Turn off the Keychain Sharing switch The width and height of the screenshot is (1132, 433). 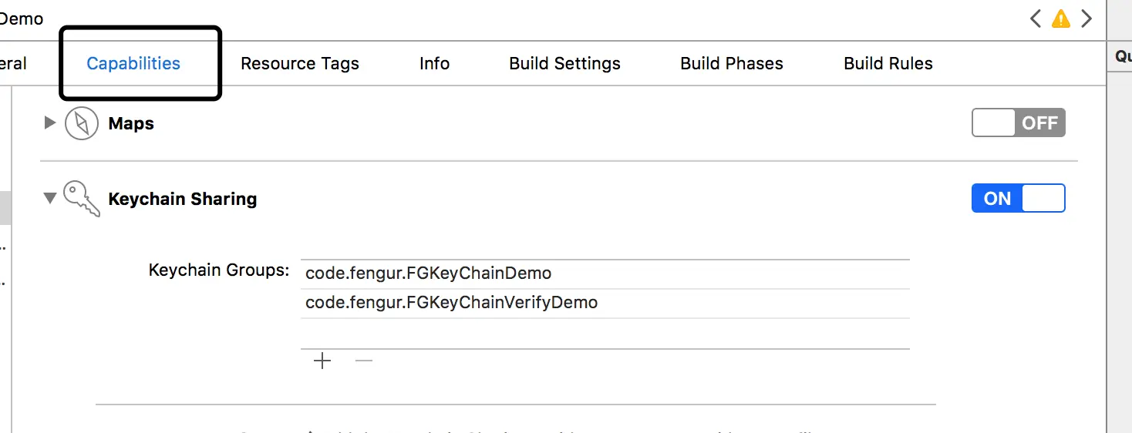1019,198
